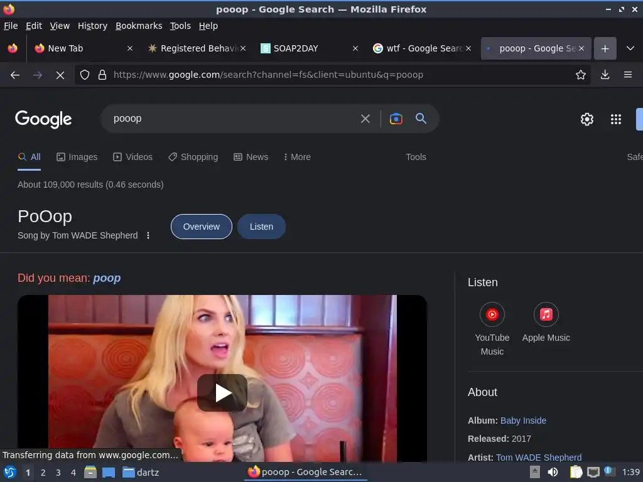Image resolution: width=643 pixels, height=482 pixels.
Task: Stop loading the page
Action: [60, 75]
